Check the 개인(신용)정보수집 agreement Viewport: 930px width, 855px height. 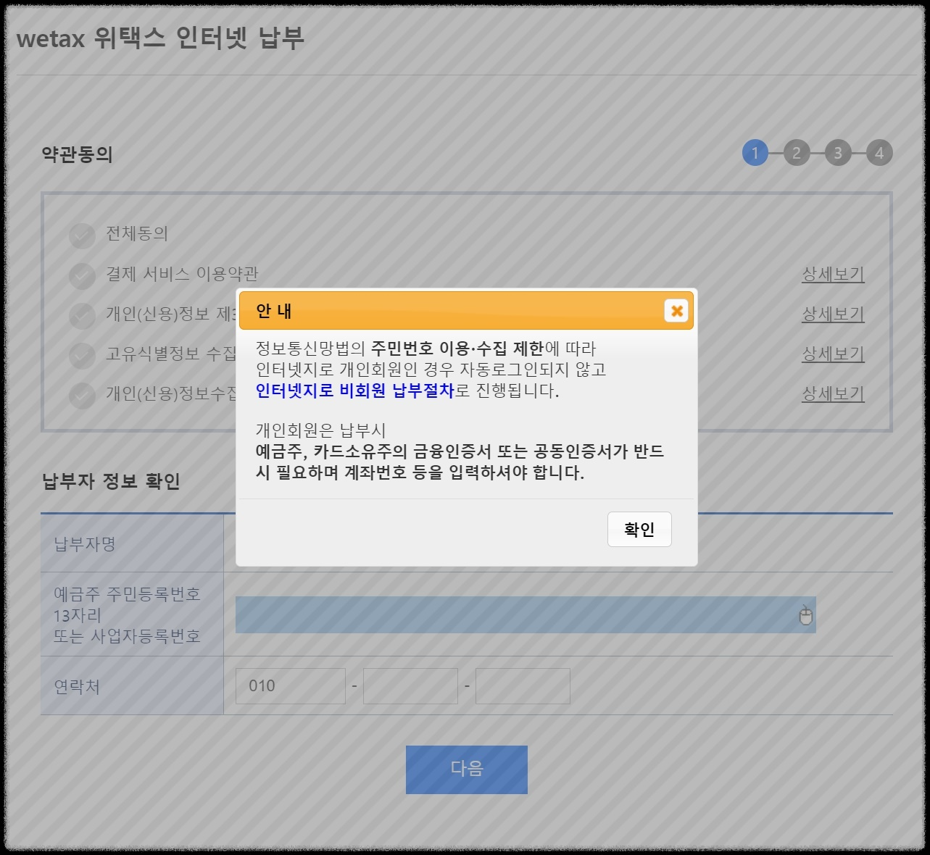(83, 395)
